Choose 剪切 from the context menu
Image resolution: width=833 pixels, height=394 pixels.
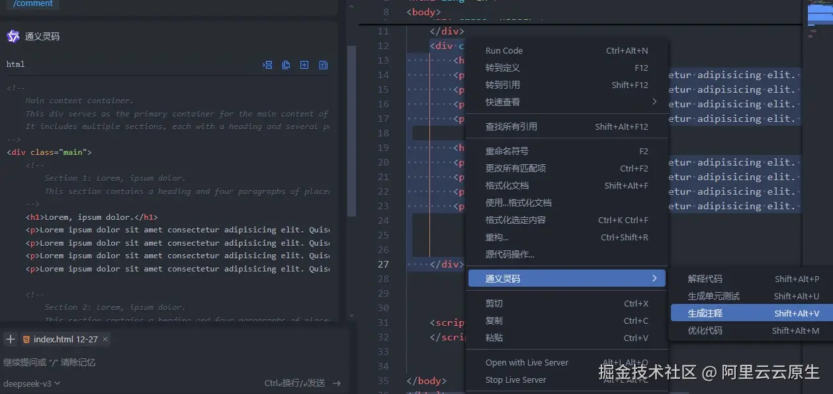coord(567,303)
